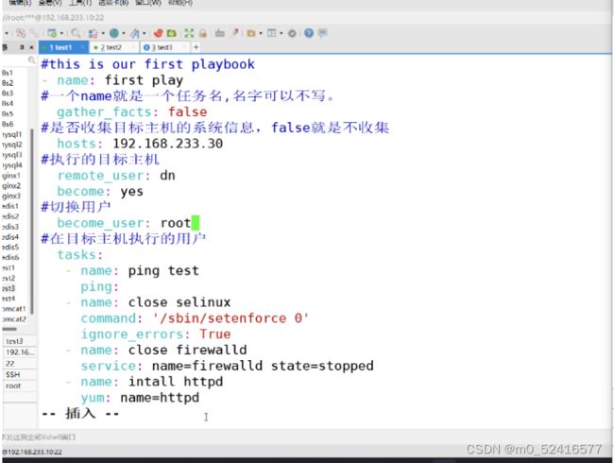This screenshot has width=614, height=463.
Task: Click the pen script icon in toolbar
Action: click(235, 33)
